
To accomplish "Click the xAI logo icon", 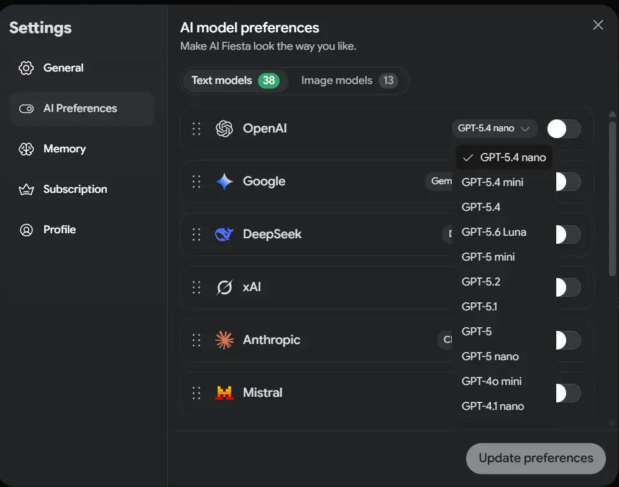I will 224,287.
